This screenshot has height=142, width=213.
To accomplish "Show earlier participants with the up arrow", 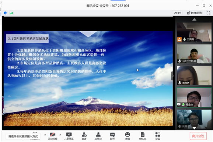I will pos(194,19).
